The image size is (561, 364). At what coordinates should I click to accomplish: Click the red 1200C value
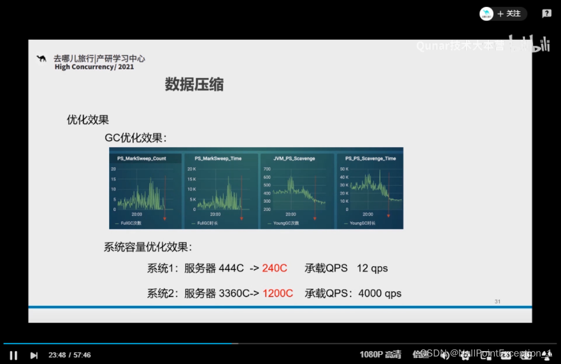pos(278,293)
